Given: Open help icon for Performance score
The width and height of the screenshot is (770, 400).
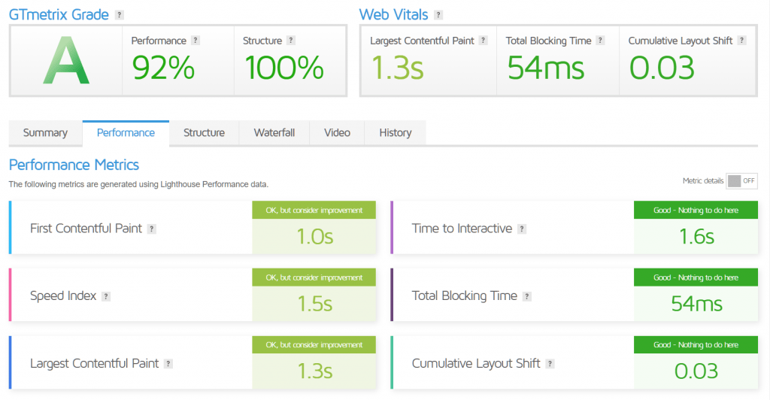Looking at the screenshot, I should click(x=196, y=41).
